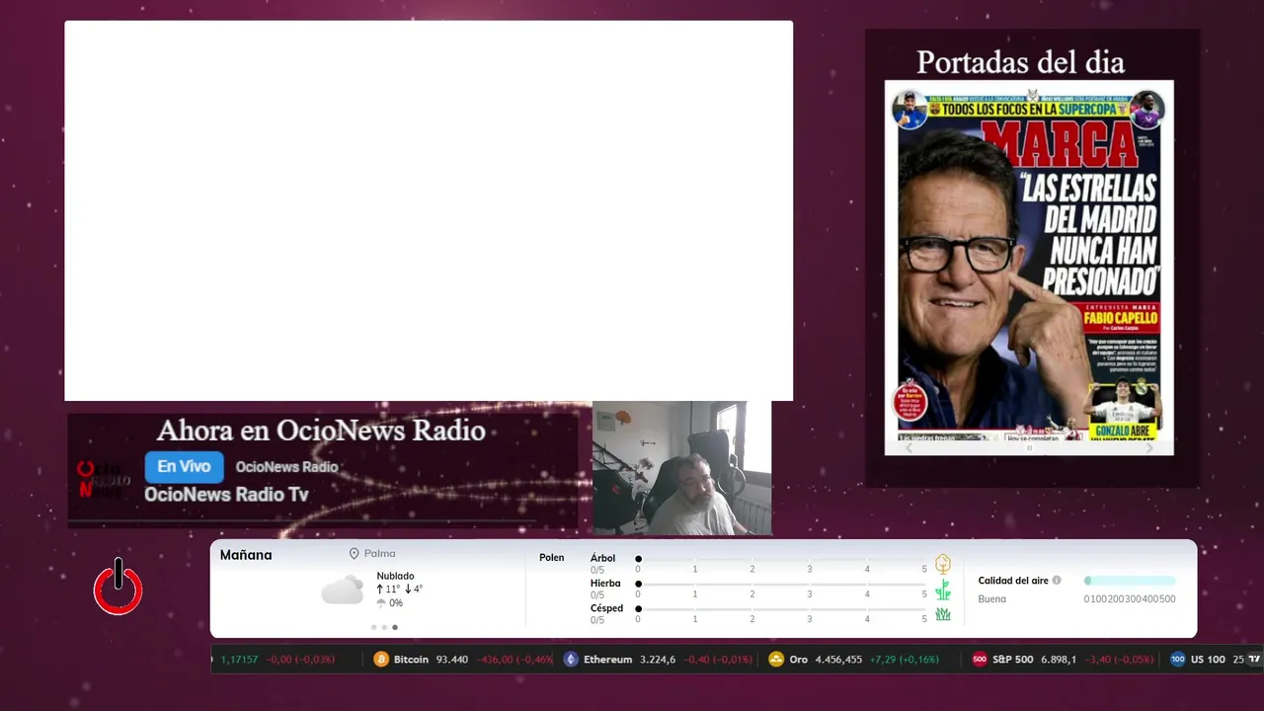Click the OcioNews Radio Tv title

[x=226, y=495]
